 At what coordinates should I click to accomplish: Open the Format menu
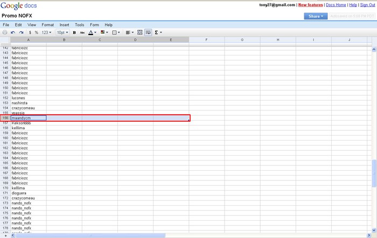pos(48,25)
